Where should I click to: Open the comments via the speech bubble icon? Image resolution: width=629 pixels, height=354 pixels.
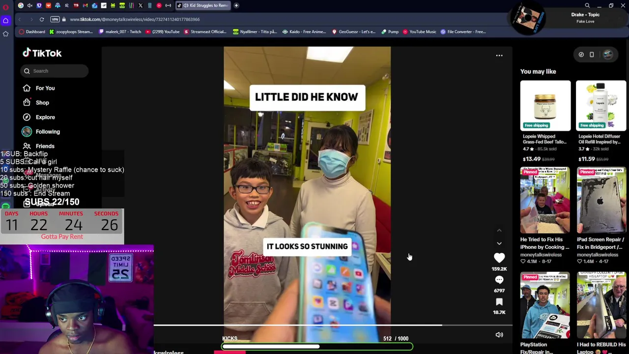(x=499, y=280)
